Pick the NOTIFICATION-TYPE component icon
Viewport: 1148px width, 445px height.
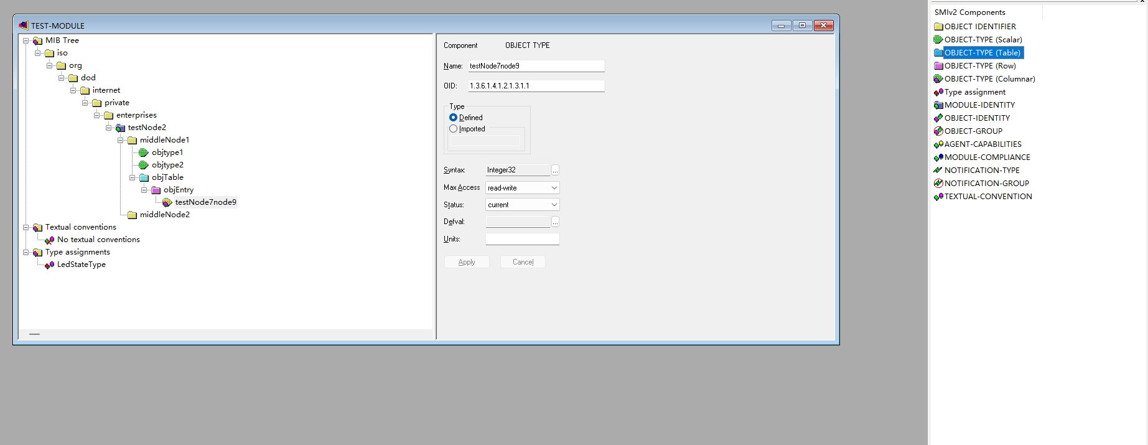(x=938, y=171)
